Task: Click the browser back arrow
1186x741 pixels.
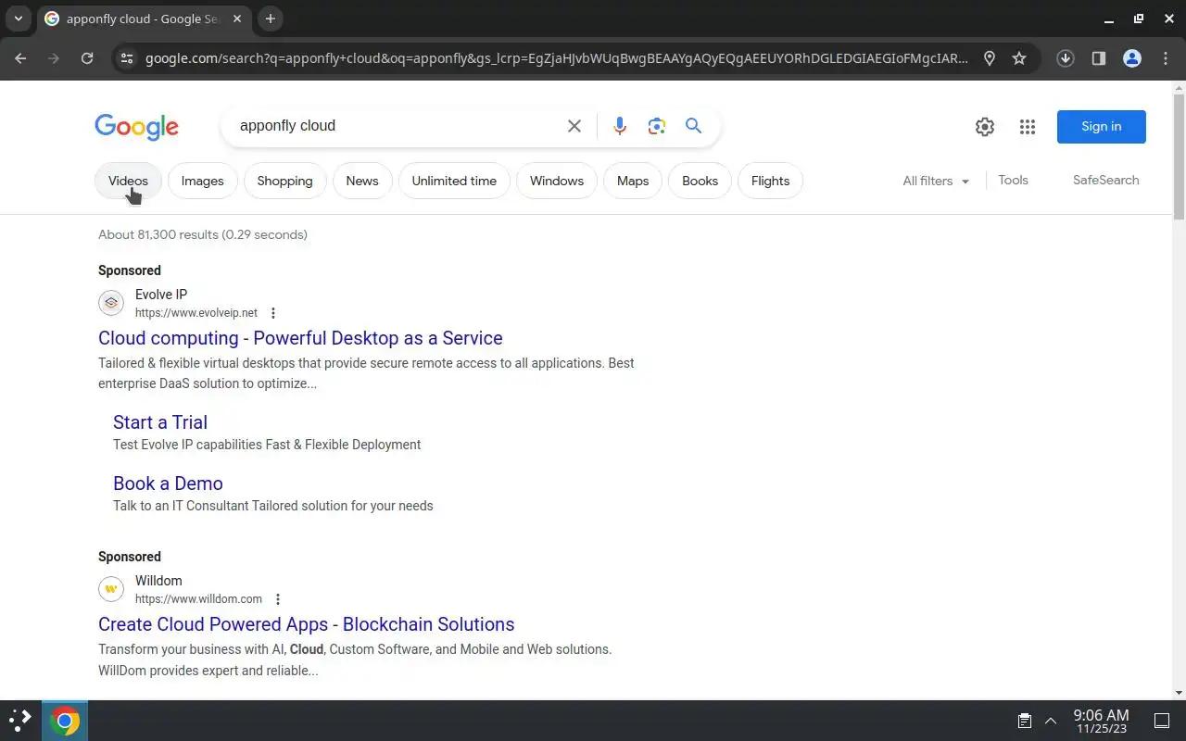Action: 20,58
